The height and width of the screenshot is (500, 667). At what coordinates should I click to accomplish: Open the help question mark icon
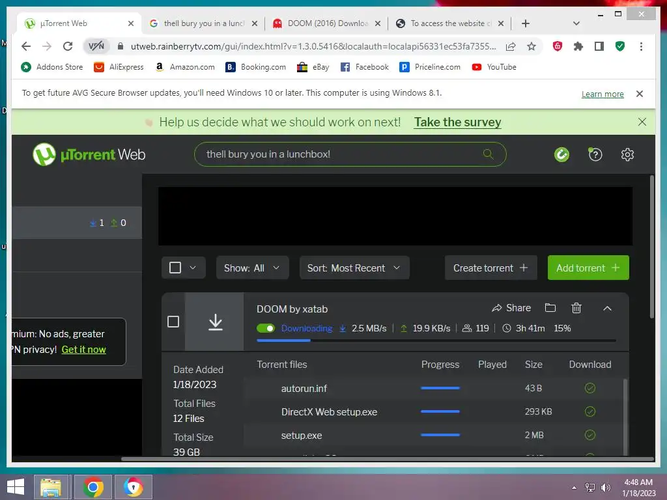pyautogui.click(x=595, y=154)
